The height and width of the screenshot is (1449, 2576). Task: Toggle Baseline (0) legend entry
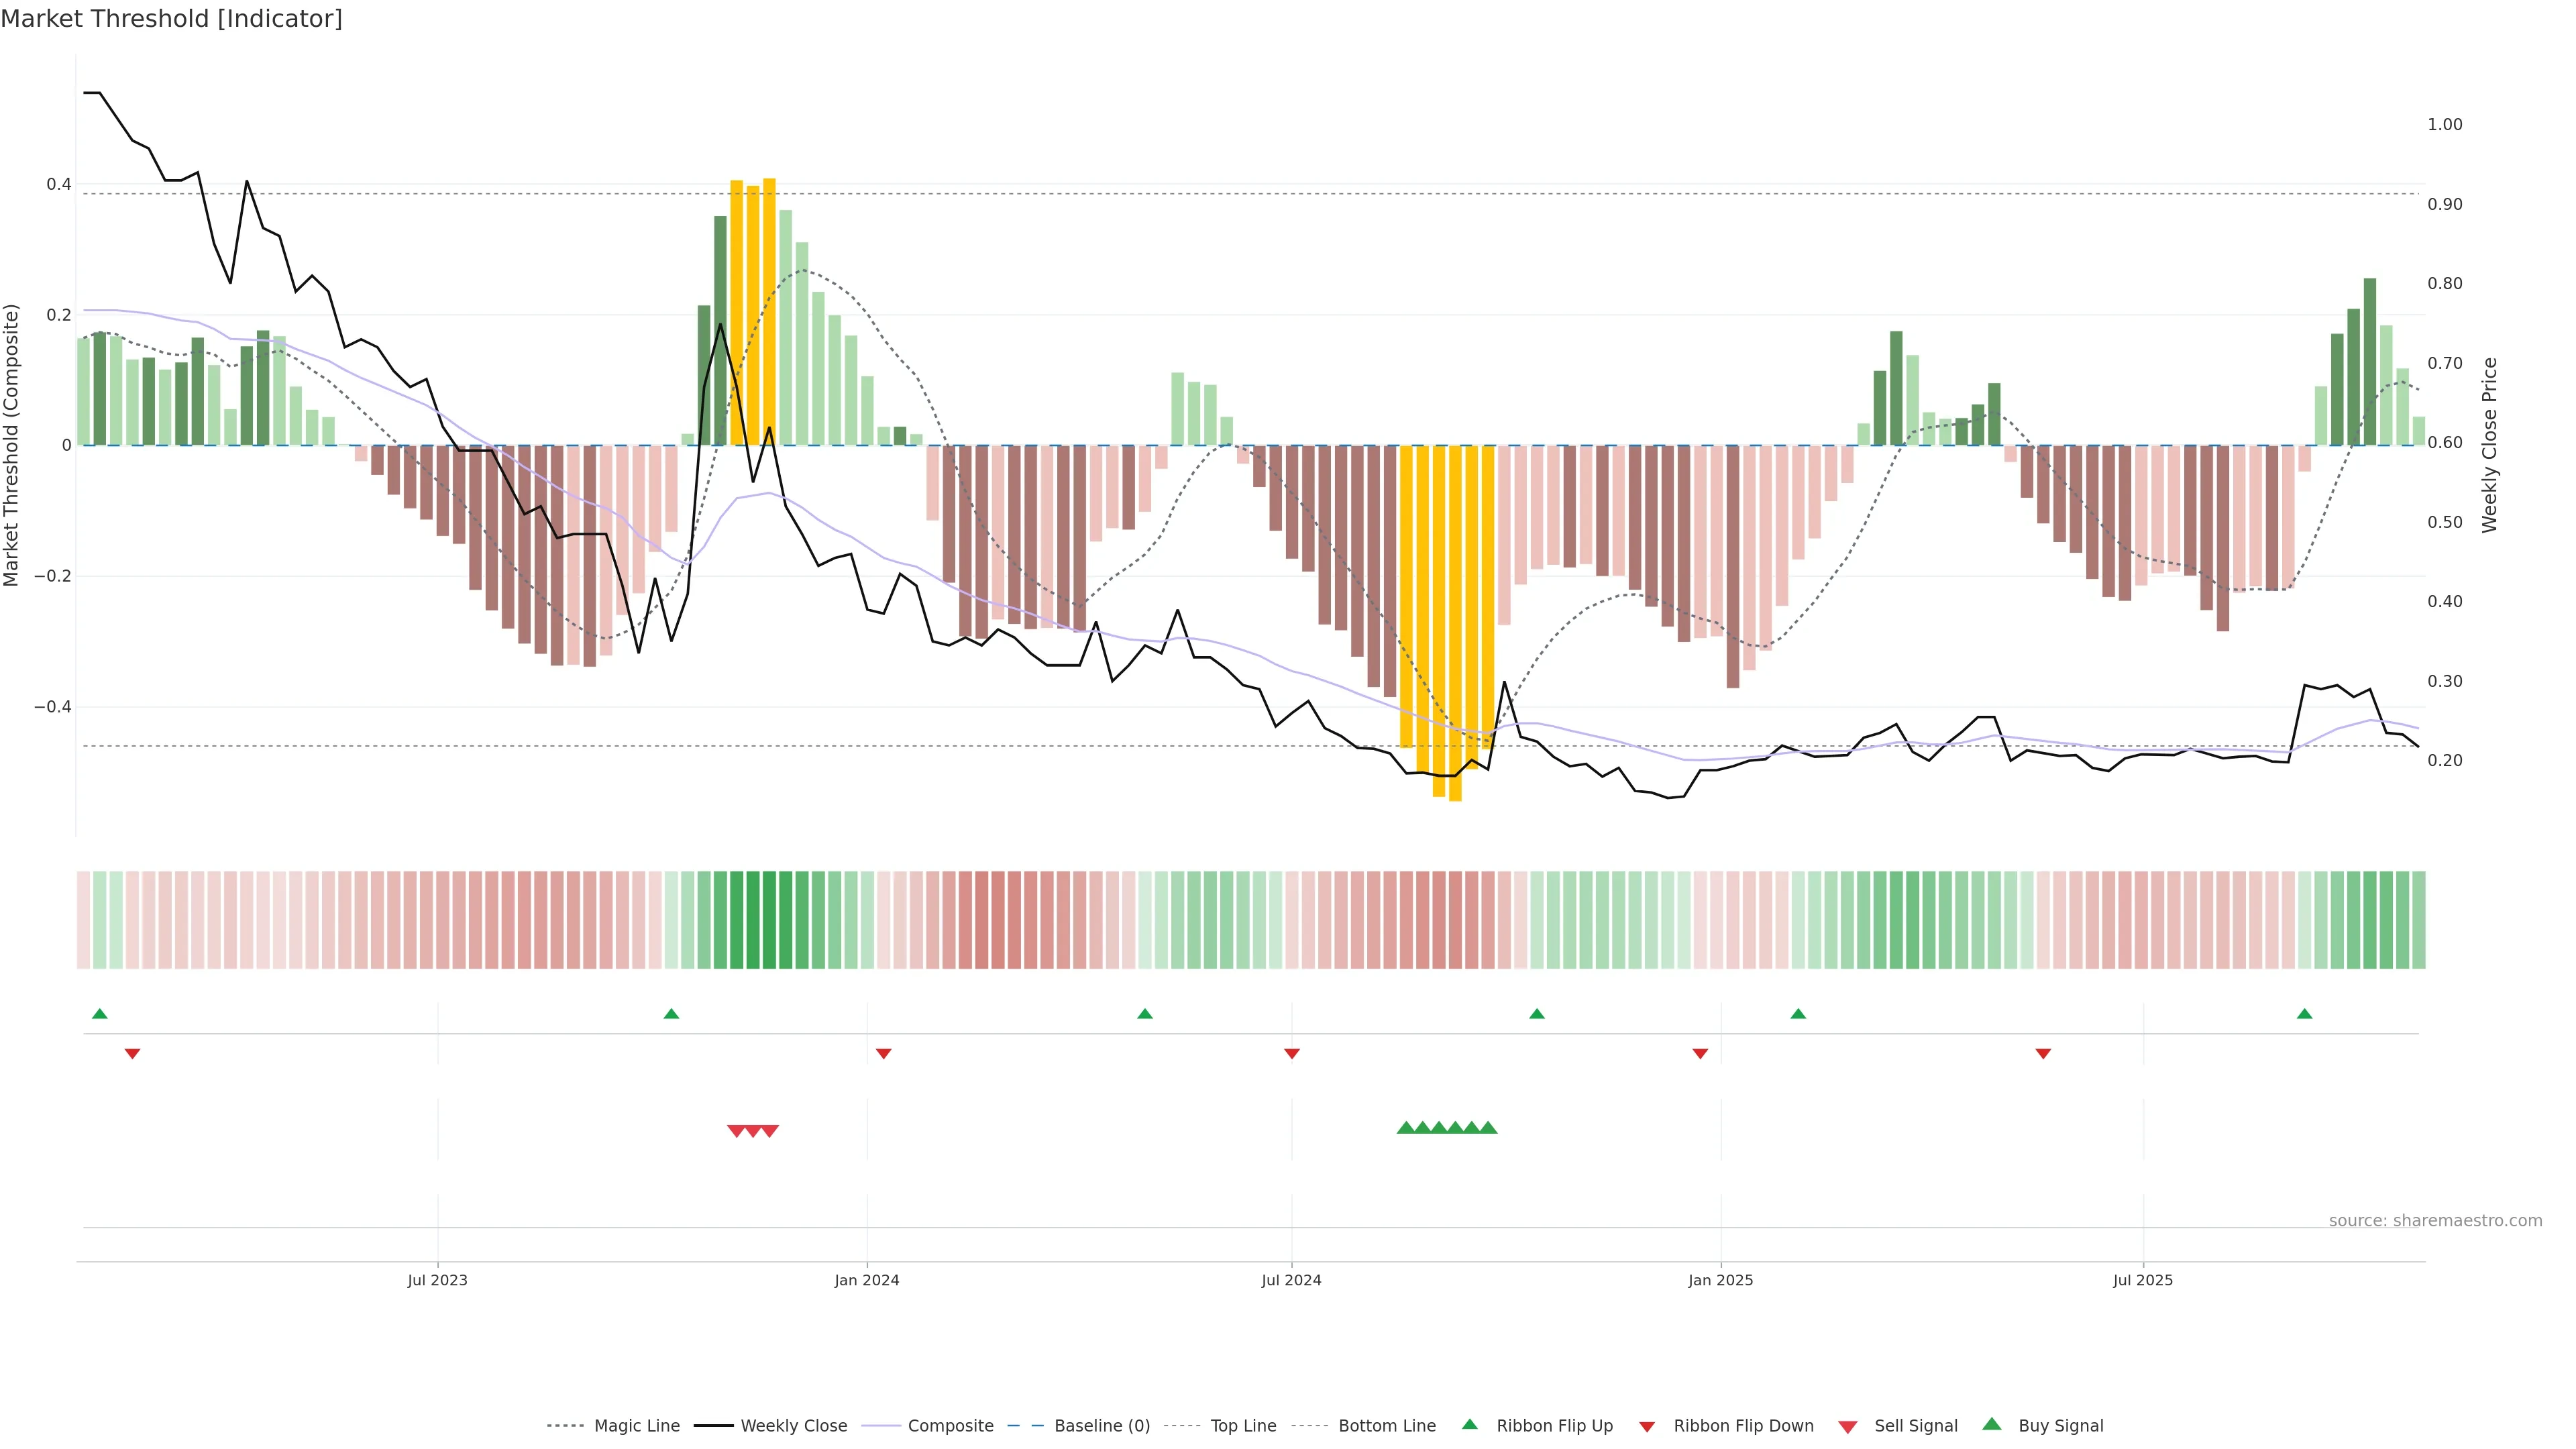[x=1102, y=1426]
